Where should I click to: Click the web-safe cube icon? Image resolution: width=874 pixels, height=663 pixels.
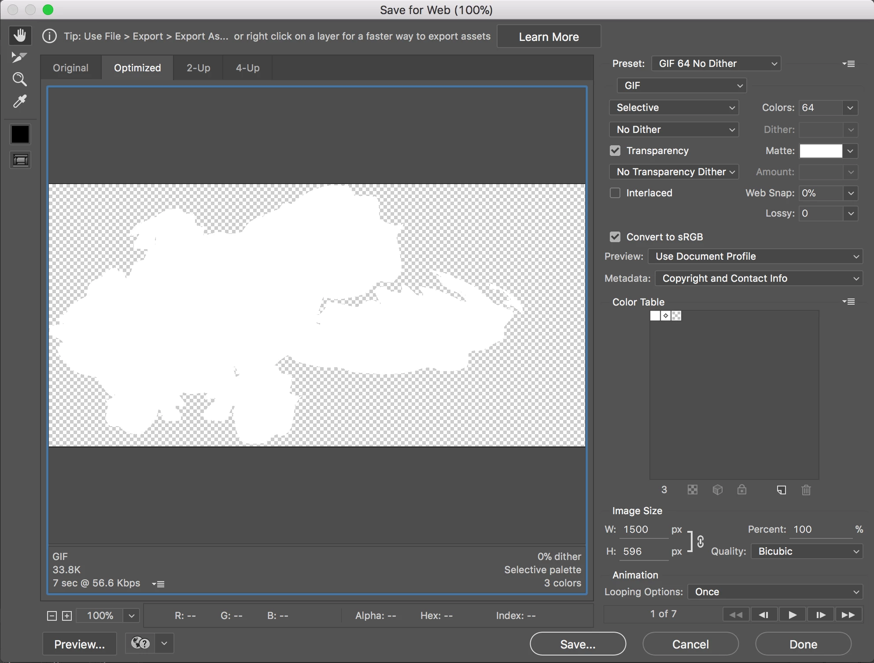(x=717, y=490)
